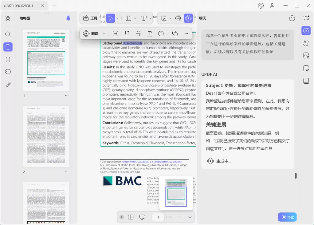
Task: Select the page 2 thumbnail
Action: pyautogui.click(x=46, y=136)
